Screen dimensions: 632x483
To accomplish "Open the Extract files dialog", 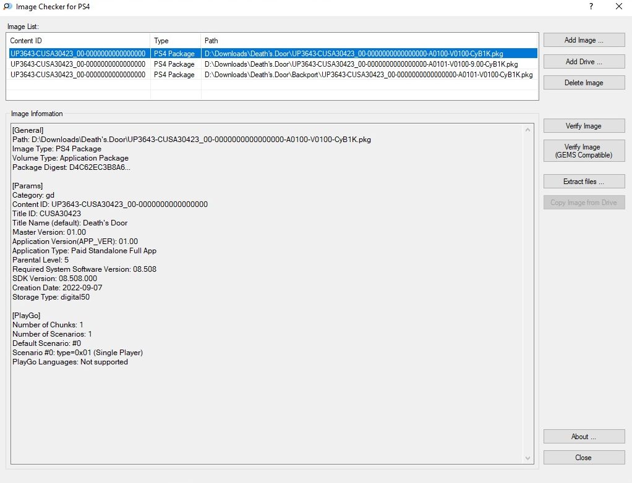I will point(584,182).
